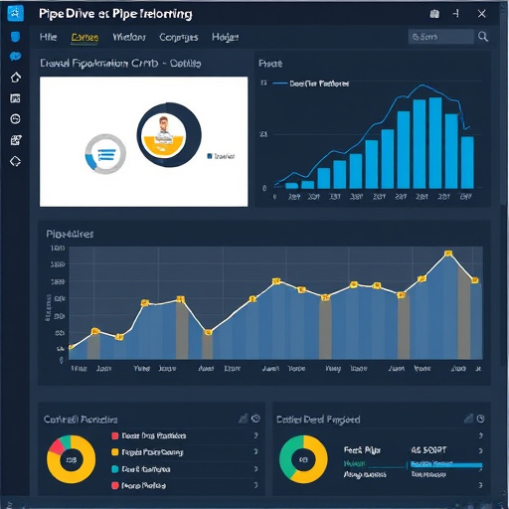Select the bottom red legend row label
509x509 pixels.
(143, 485)
